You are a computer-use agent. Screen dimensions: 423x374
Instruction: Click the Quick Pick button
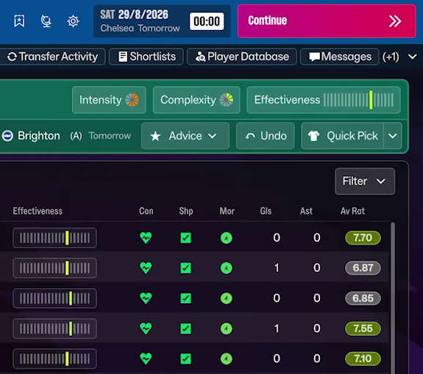point(343,136)
